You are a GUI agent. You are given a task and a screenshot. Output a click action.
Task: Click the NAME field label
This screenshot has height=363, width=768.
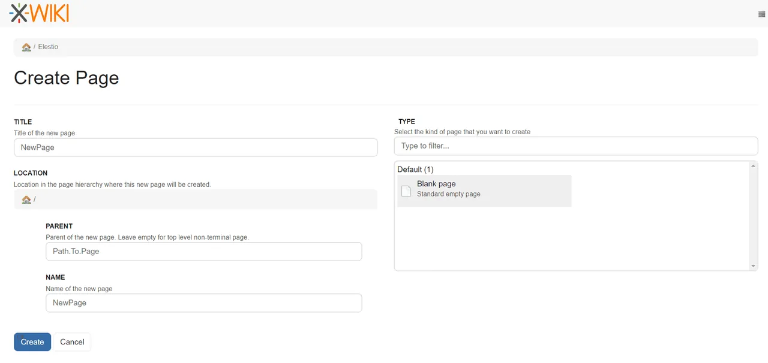point(55,277)
